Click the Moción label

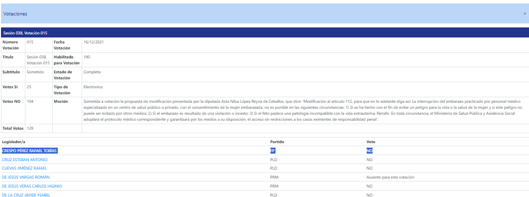coord(60,101)
